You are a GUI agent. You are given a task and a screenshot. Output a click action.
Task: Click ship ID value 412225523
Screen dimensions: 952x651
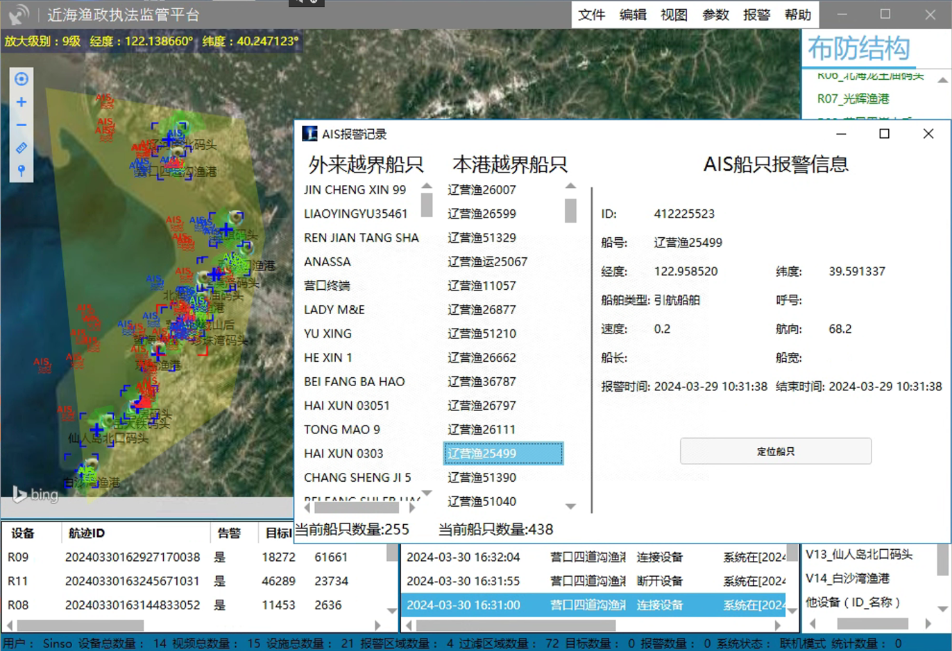tap(684, 214)
